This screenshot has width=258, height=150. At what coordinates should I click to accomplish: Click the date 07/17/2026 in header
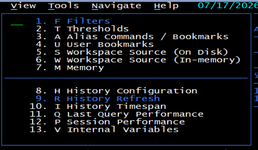tap(228, 6)
